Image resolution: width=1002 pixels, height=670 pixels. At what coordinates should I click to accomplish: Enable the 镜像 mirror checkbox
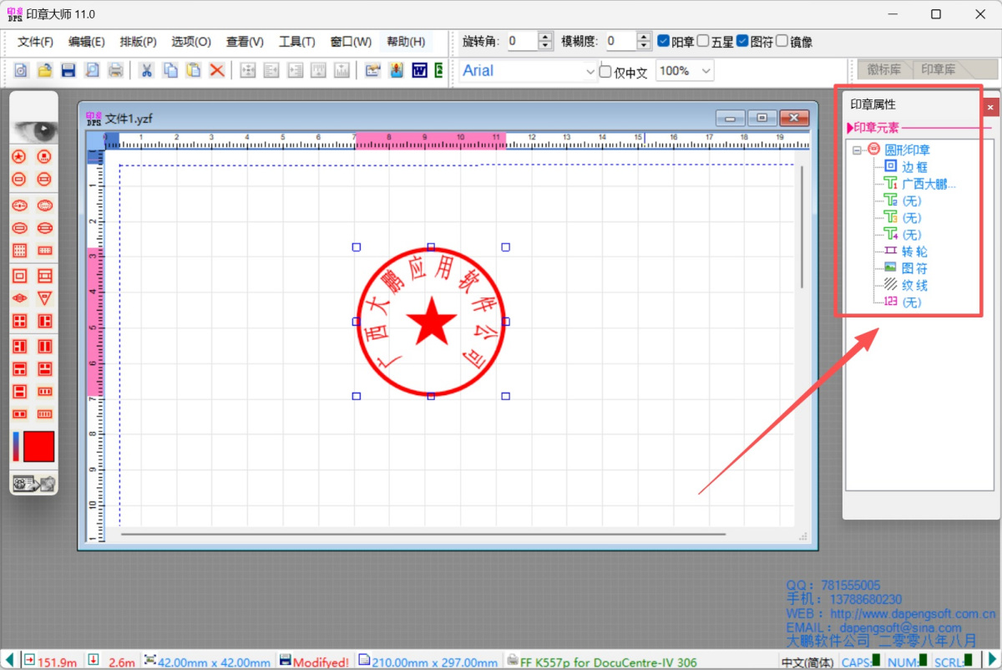(782, 41)
